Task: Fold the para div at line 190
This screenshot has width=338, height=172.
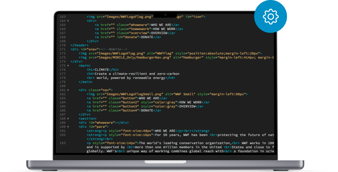Action: 68,127
